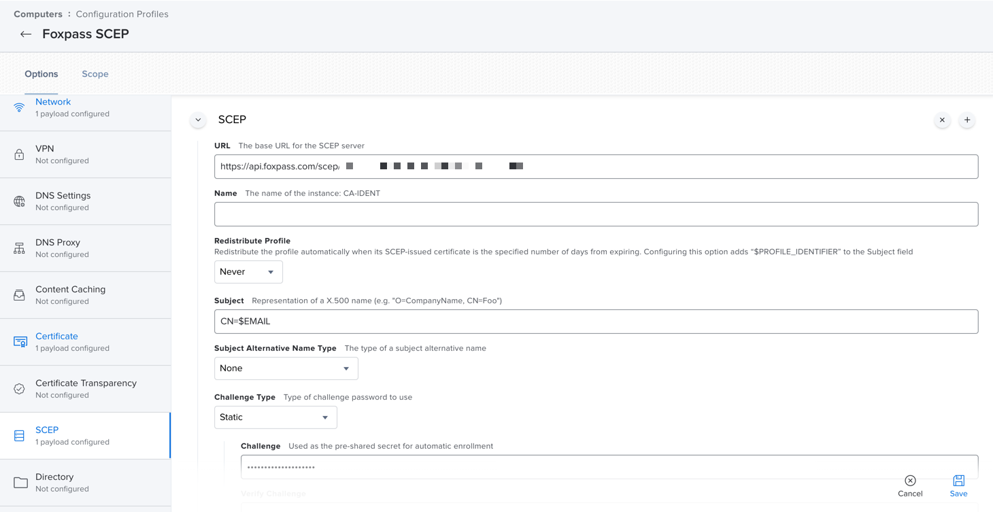The image size is (993, 512).
Task: Click in the empty Name input field
Action: (x=596, y=214)
